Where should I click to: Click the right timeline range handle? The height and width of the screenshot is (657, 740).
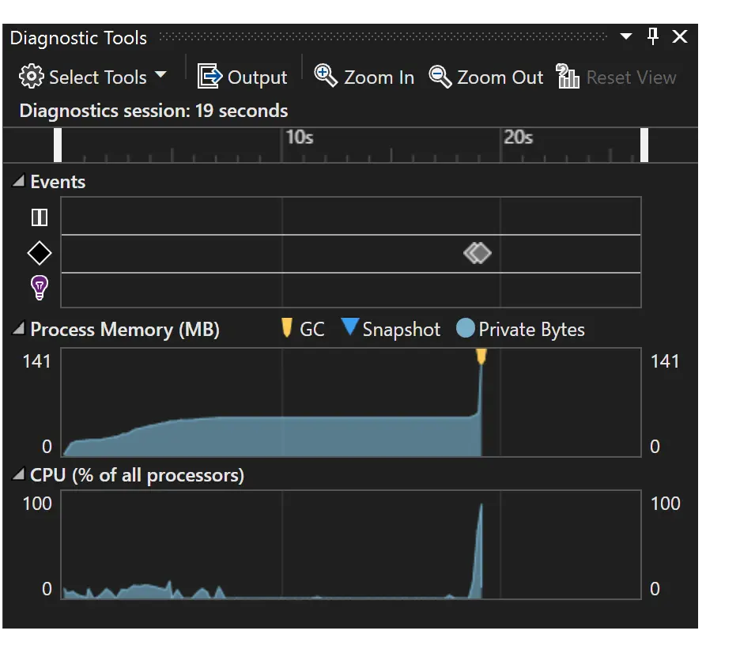point(644,145)
